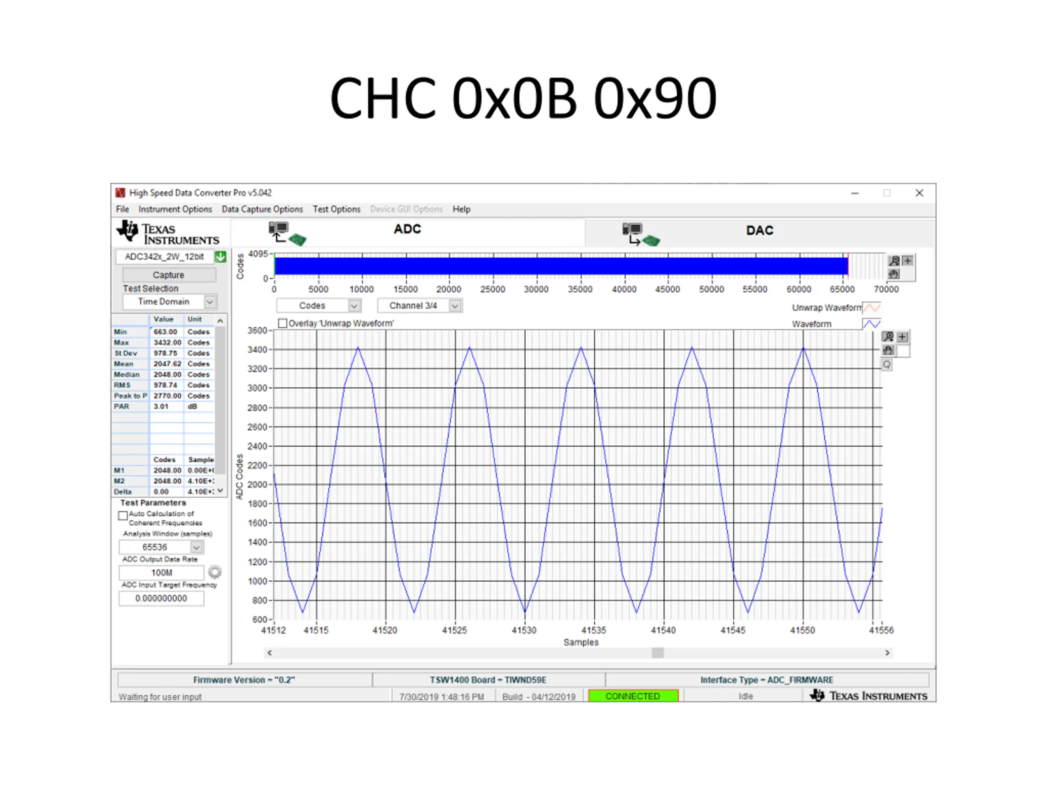This screenshot has height=785, width=1047.
Task: Click the Texas Instruments logo in status bar
Action: pyautogui.click(x=869, y=695)
